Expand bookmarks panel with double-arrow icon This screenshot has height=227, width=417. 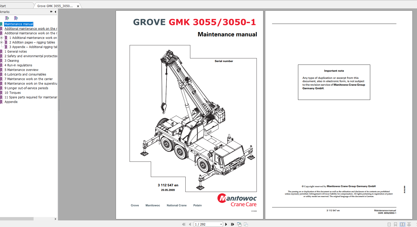click(x=51, y=12)
